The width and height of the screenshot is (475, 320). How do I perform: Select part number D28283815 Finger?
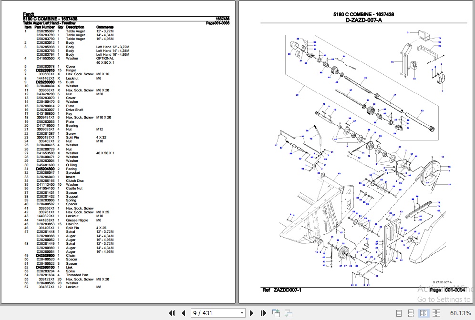click(x=45, y=70)
